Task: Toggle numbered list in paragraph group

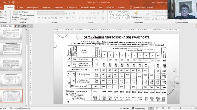Action: pyautogui.click(x=85, y=13)
